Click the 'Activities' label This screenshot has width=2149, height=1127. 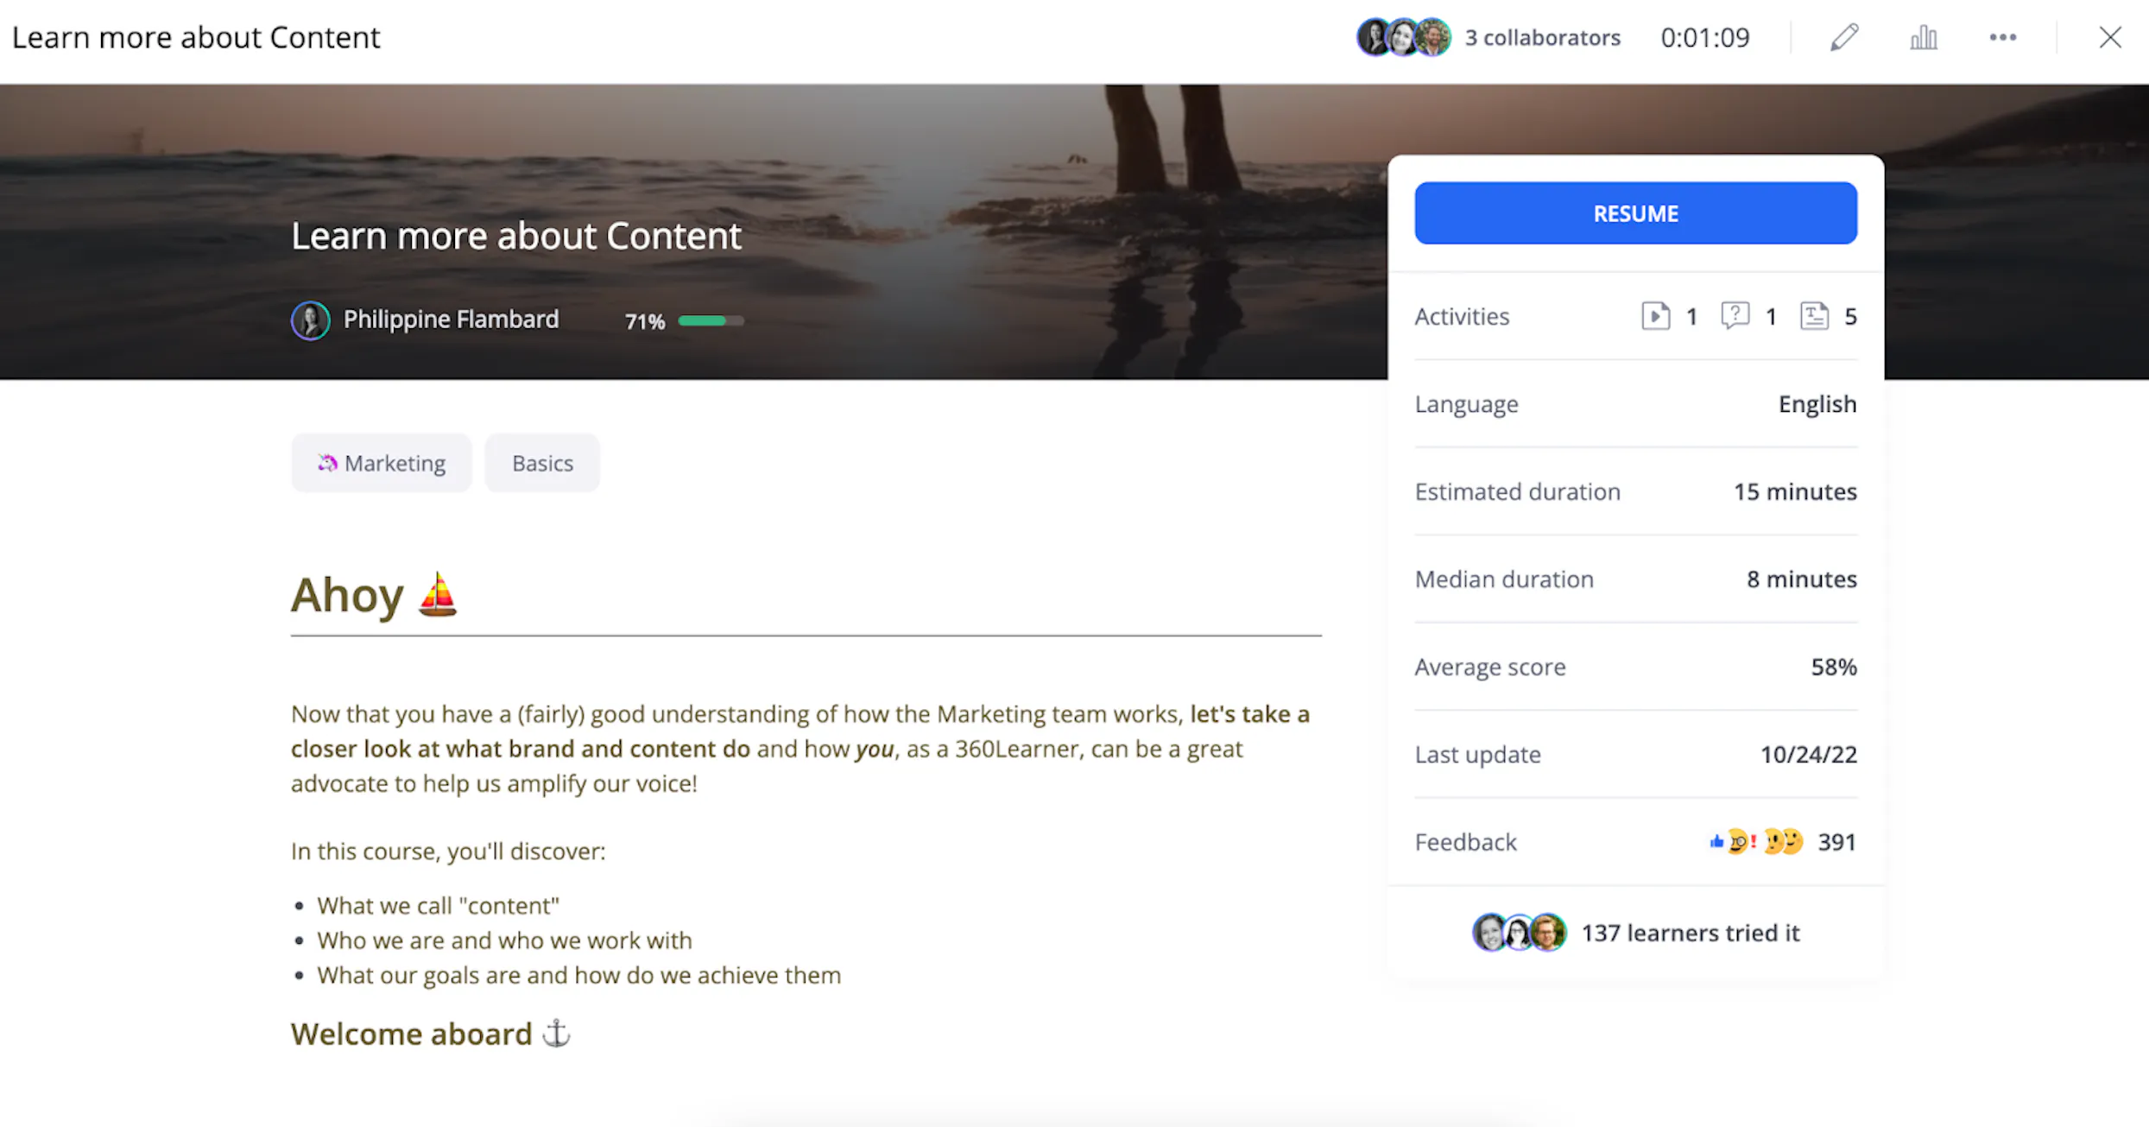tap(1462, 316)
